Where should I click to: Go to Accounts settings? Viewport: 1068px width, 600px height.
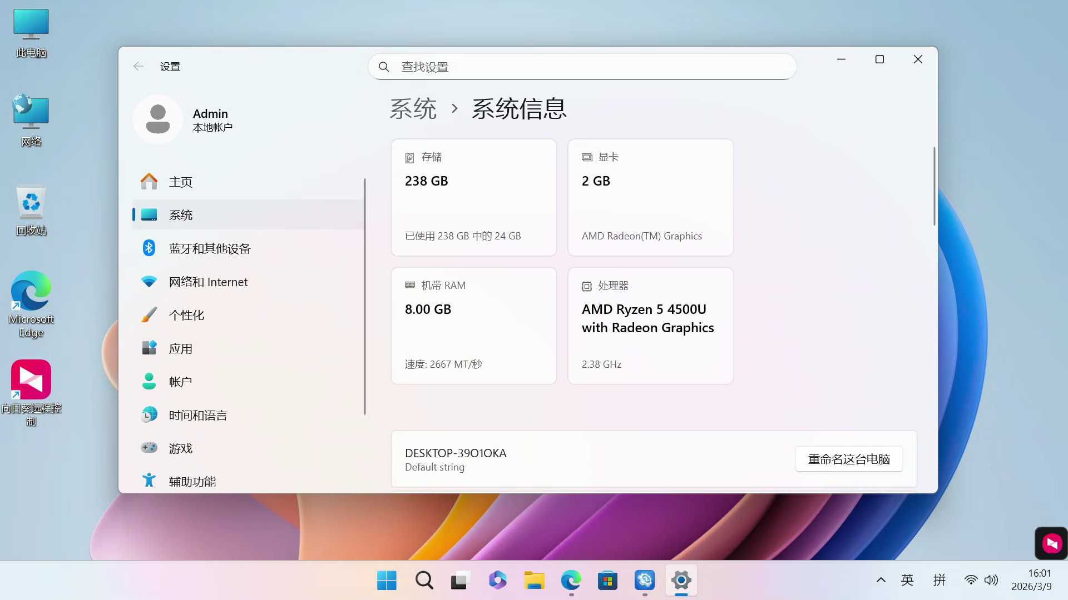[x=180, y=382]
